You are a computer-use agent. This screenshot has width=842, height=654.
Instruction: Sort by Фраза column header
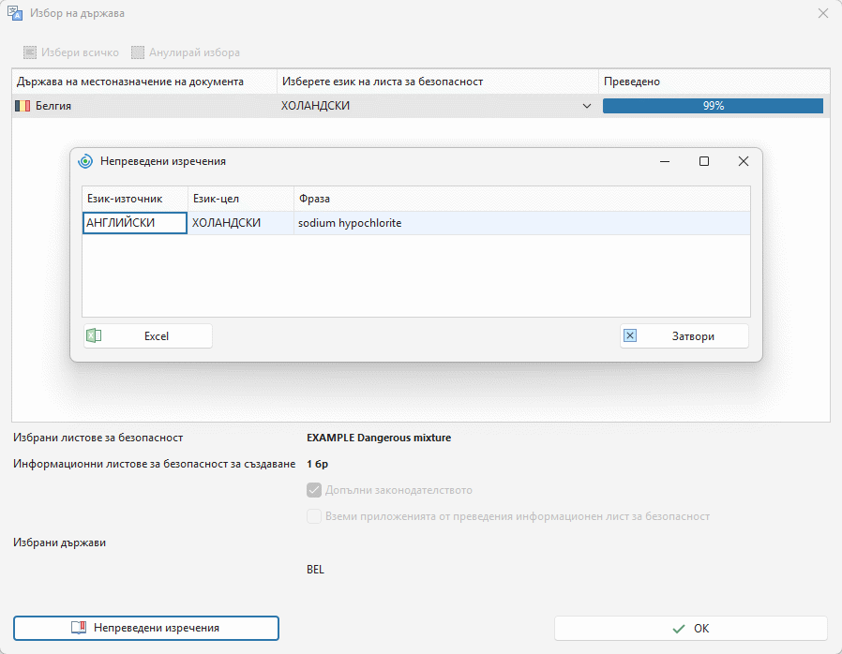pos(522,199)
